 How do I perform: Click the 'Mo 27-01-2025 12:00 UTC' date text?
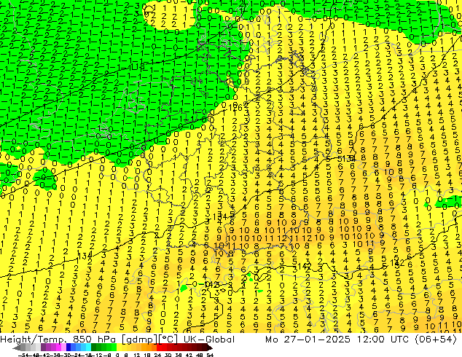click(x=337, y=339)
